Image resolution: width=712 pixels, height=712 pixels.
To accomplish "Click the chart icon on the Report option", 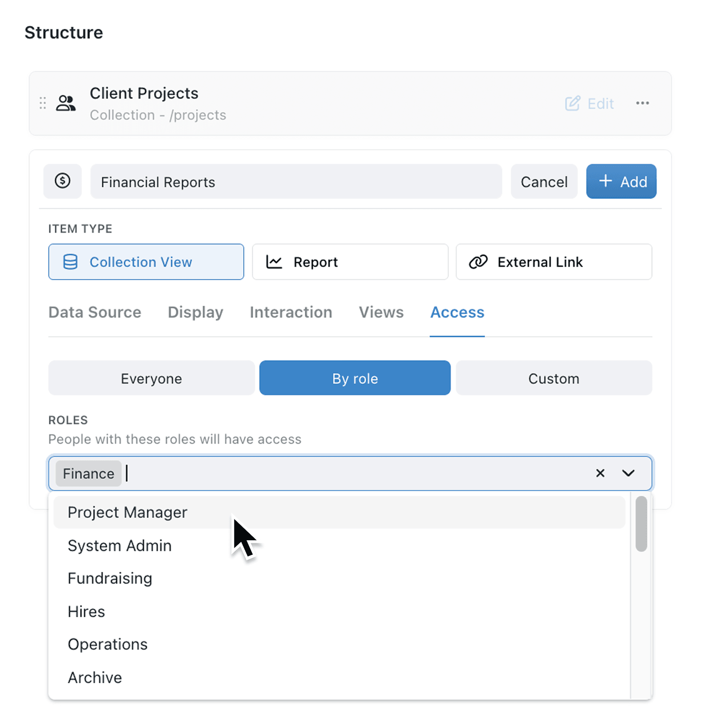I will pyautogui.click(x=274, y=262).
